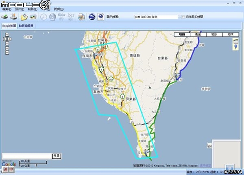Click the greyed camera photo toolbar icon
244x175 pixels.
pos(52,17)
